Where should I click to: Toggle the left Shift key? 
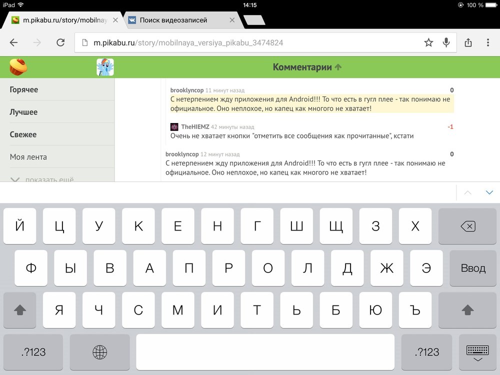(20, 310)
